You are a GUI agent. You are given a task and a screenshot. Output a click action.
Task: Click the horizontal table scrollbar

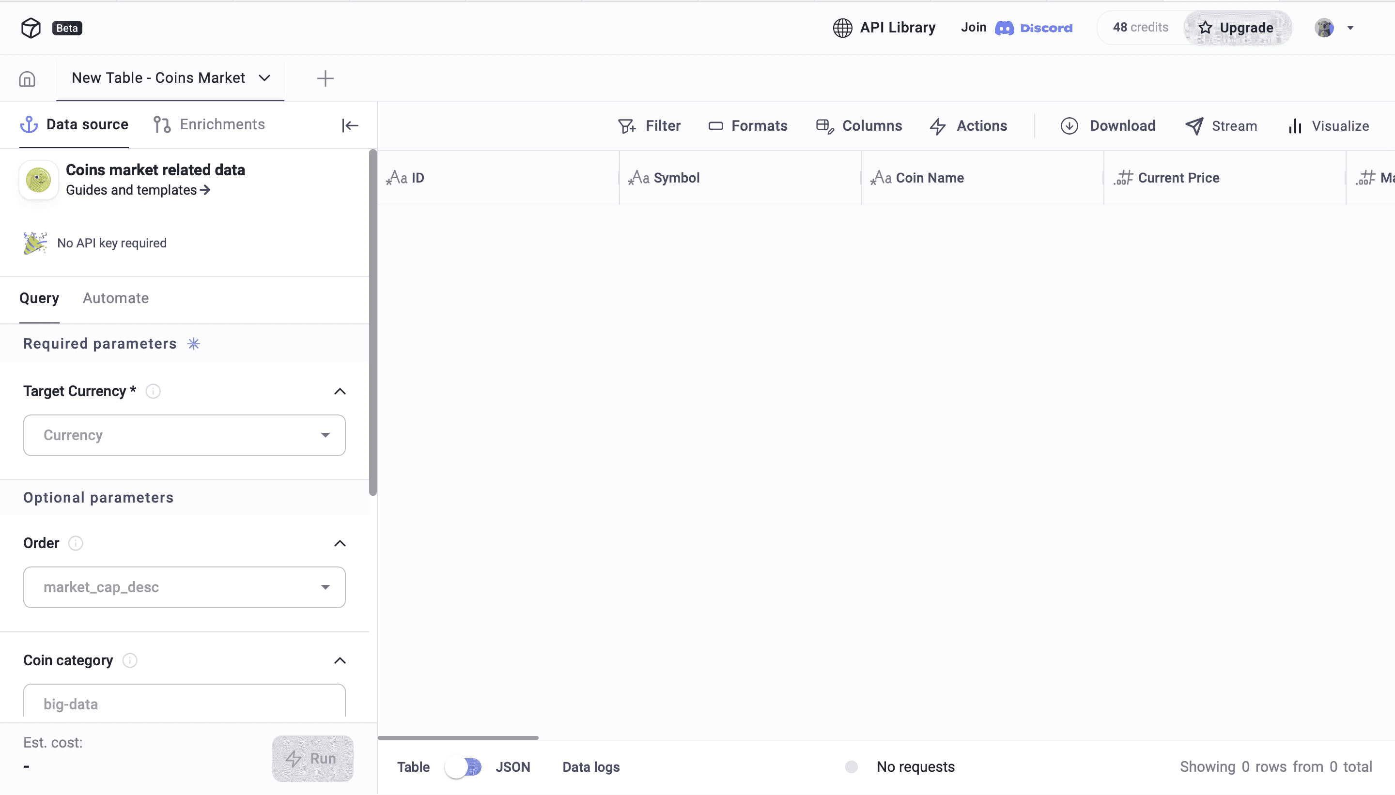[458, 738]
